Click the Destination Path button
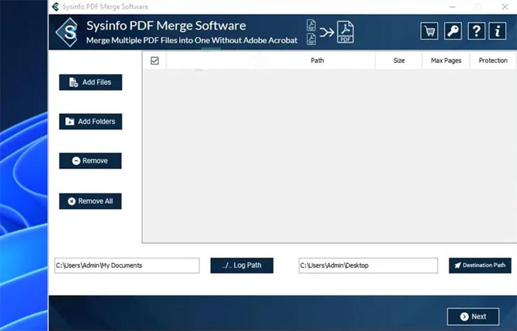The image size is (517, 331). [480, 266]
